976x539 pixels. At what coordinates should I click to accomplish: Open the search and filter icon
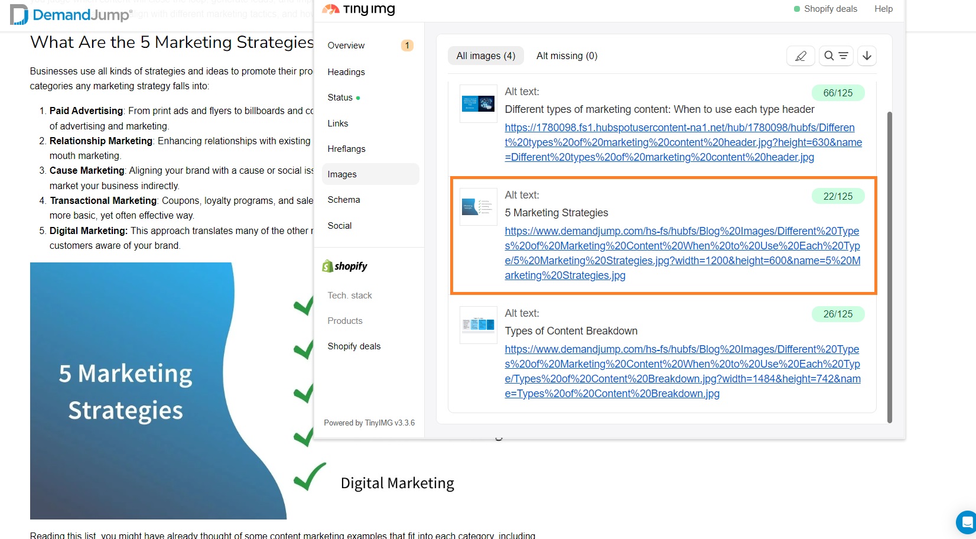[x=835, y=56]
